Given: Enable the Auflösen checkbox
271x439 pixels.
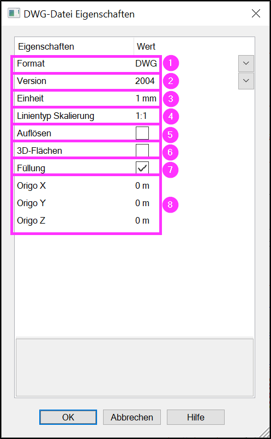Looking at the screenshot, I should (142, 133).
